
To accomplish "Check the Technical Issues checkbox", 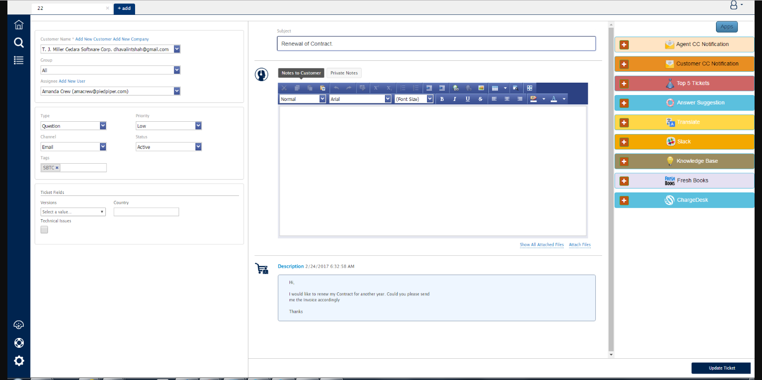I will pos(44,229).
